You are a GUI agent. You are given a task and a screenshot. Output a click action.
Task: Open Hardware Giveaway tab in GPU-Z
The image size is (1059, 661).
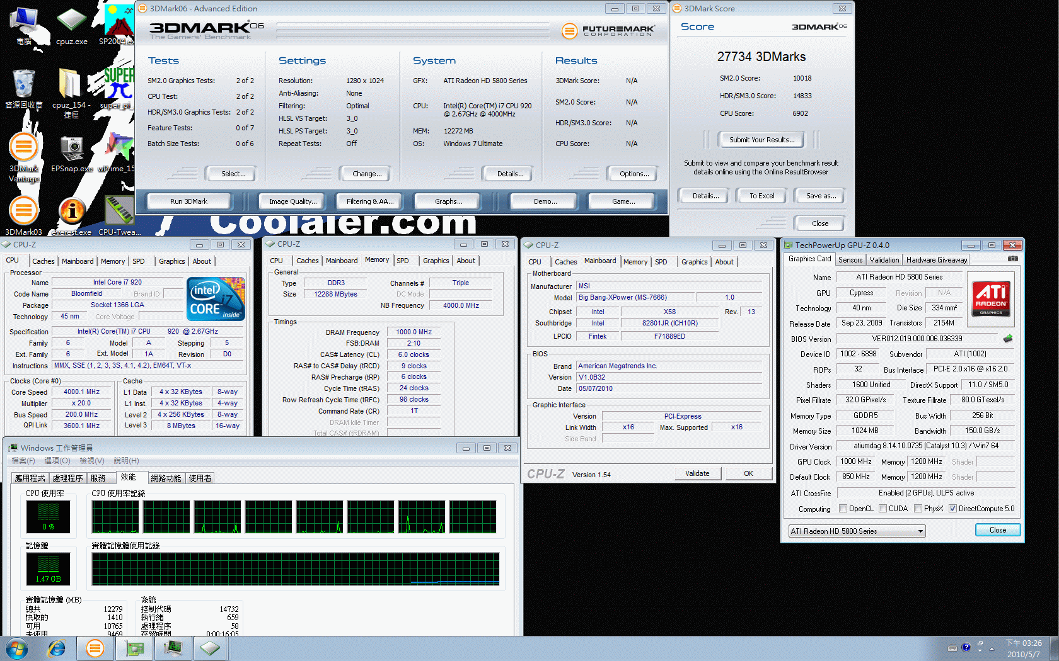pyautogui.click(x=937, y=260)
